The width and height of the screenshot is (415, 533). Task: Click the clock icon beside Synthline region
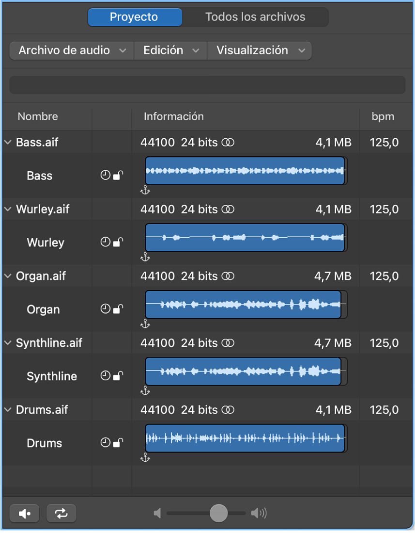pos(105,376)
